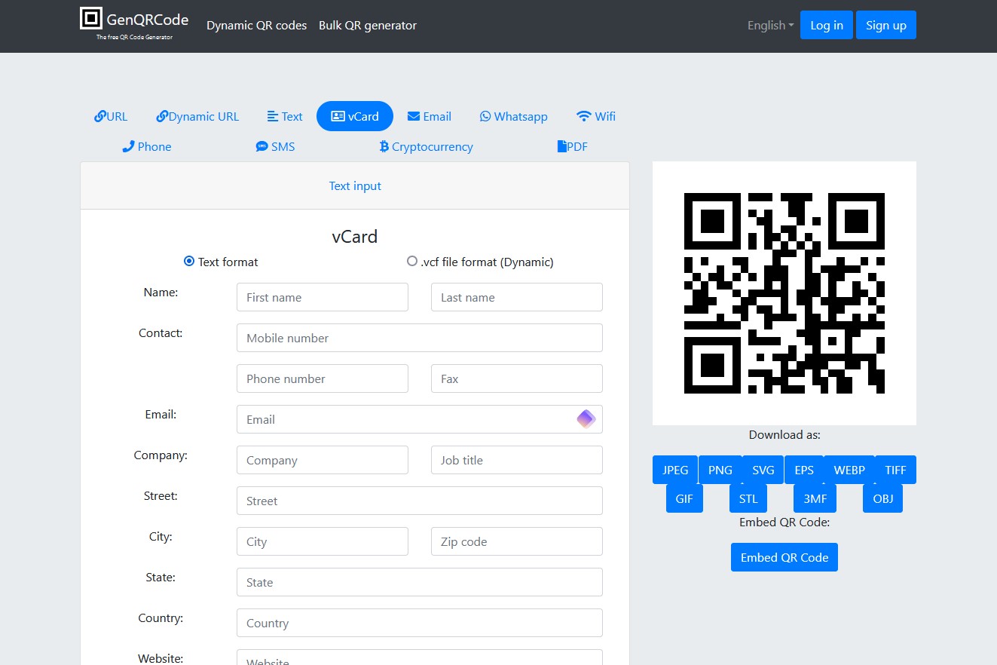
Task: Open the English language dropdown
Action: point(770,25)
